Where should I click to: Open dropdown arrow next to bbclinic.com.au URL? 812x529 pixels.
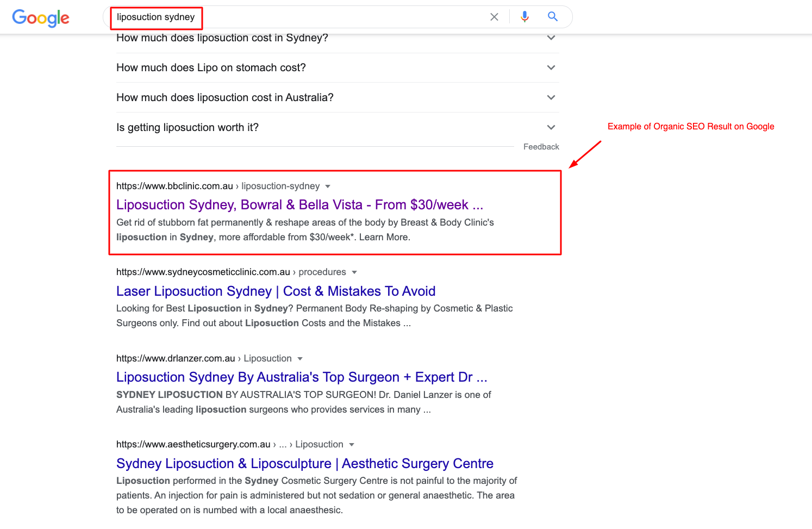coord(328,186)
